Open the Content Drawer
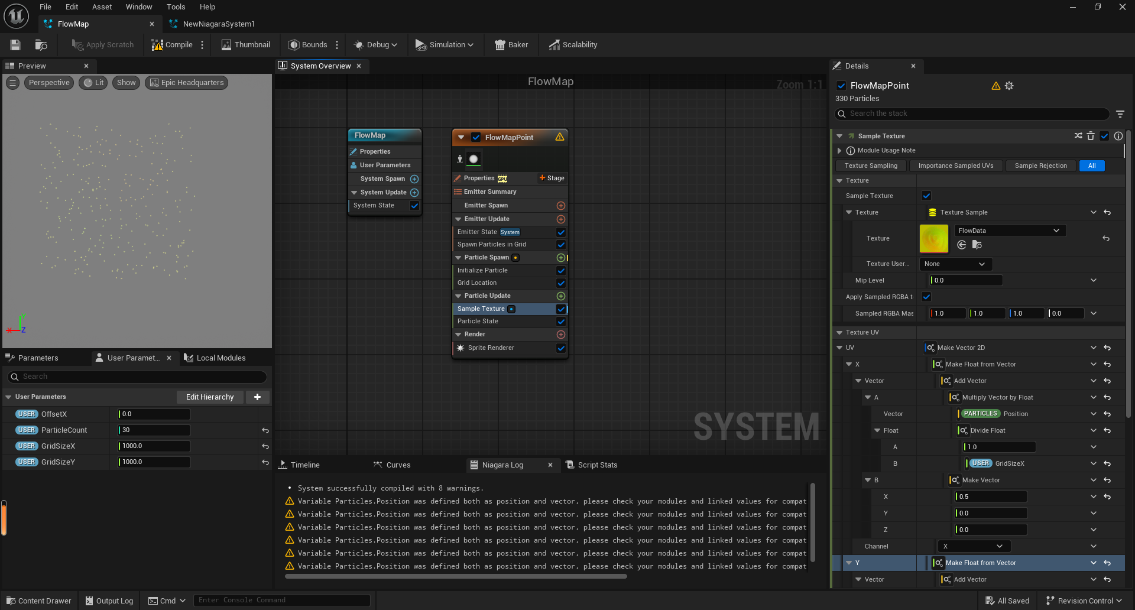This screenshot has width=1135, height=610. point(38,601)
